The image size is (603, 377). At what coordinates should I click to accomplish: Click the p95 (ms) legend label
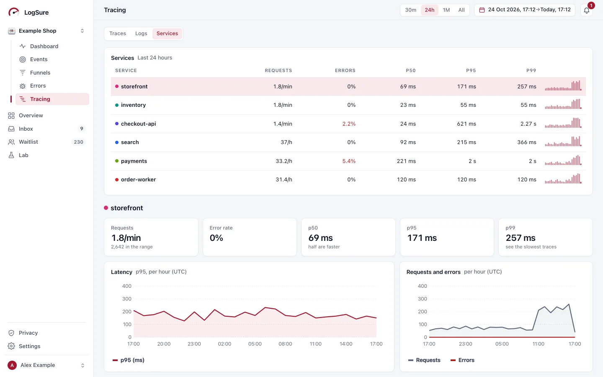point(132,360)
